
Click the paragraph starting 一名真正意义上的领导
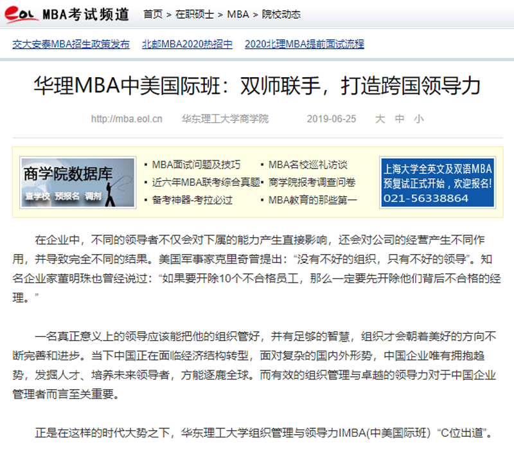point(255,365)
